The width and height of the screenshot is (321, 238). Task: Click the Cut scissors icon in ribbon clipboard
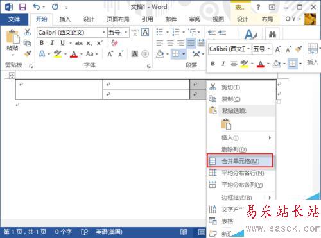click(x=27, y=32)
